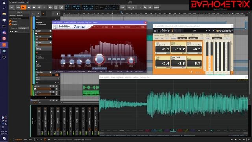Click the green Lead Vox audio clip
Viewport: 252px width, 142px height.
click(x=91, y=93)
